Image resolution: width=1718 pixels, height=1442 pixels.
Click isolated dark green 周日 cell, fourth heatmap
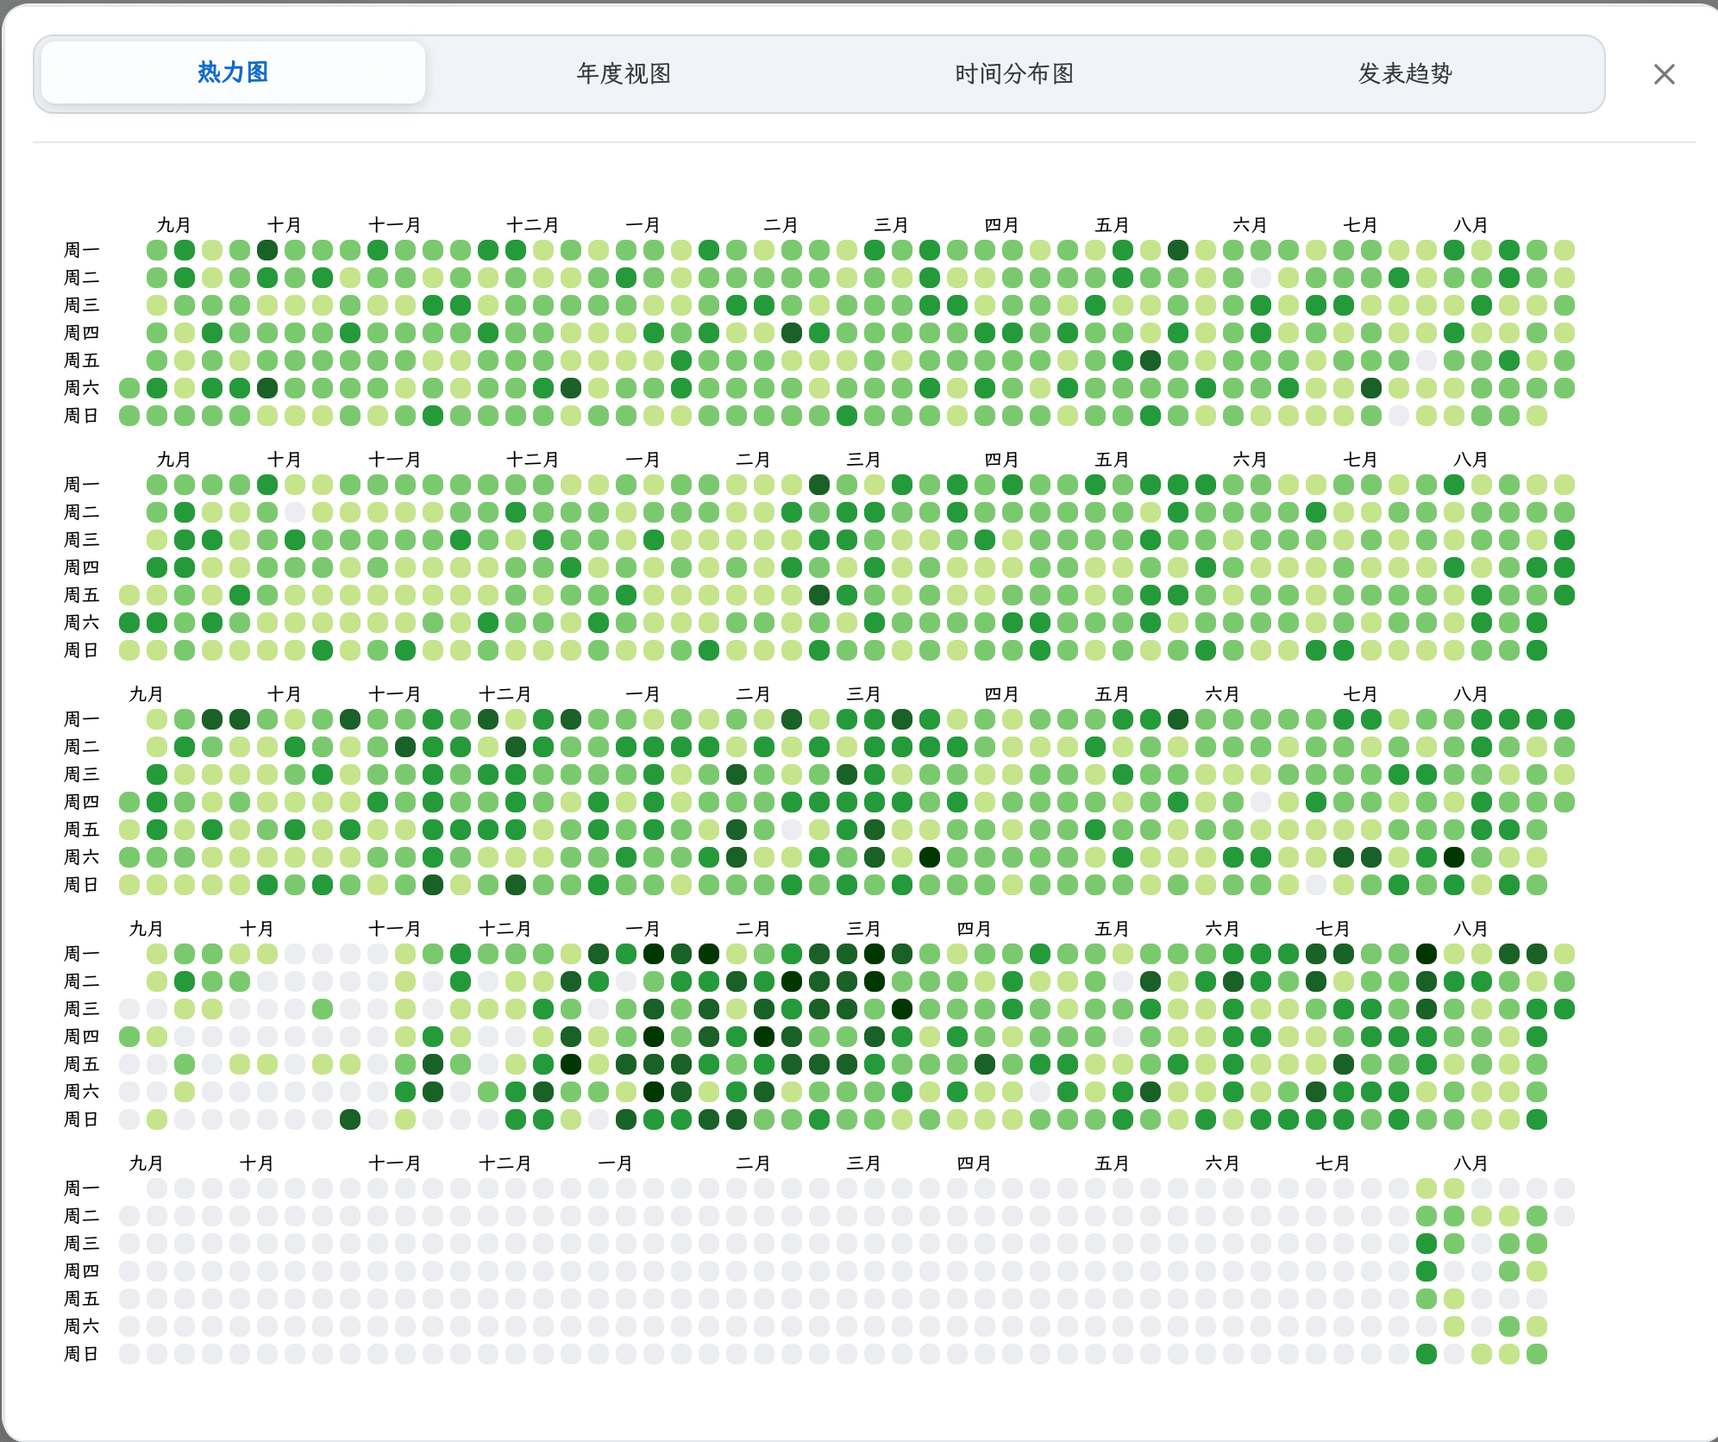[350, 1119]
